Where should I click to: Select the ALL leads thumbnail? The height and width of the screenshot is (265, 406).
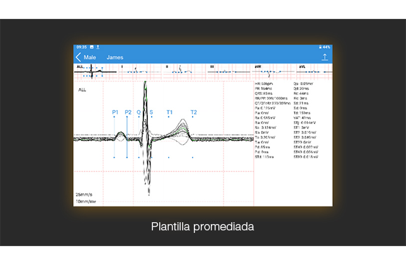click(95, 71)
